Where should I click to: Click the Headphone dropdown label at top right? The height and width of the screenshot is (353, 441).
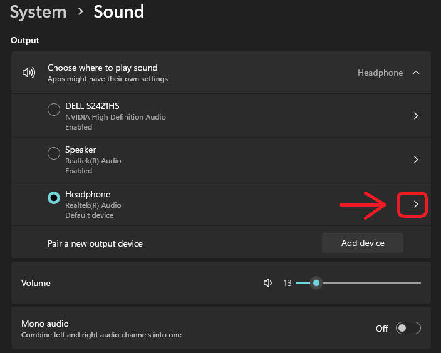point(380,73)
